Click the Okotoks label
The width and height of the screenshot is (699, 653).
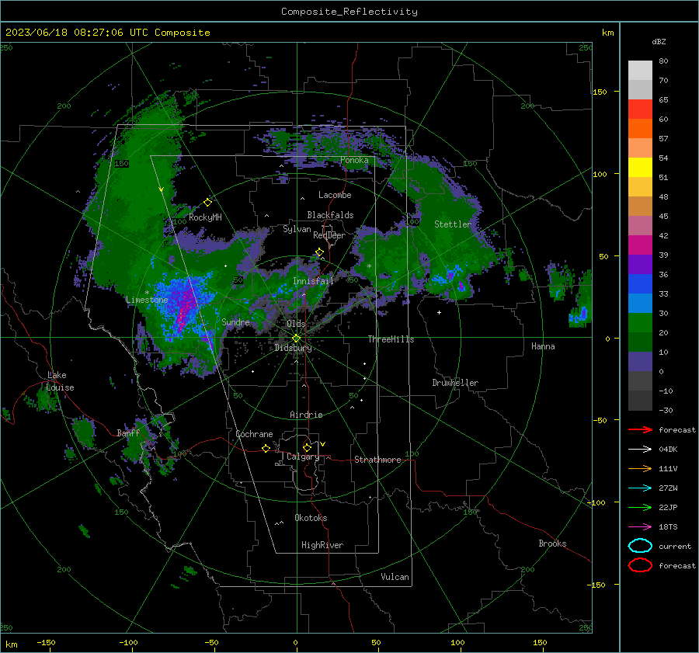pos(311,518)
